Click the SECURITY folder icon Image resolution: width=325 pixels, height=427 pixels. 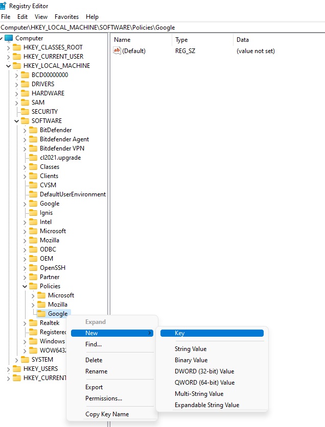pyautogui.click(x=25, y=112)
